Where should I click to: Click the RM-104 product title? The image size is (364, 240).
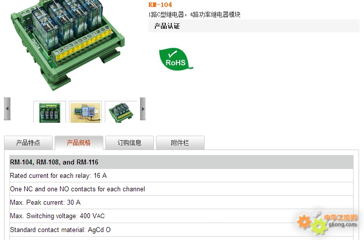click(x=160, y=4)
